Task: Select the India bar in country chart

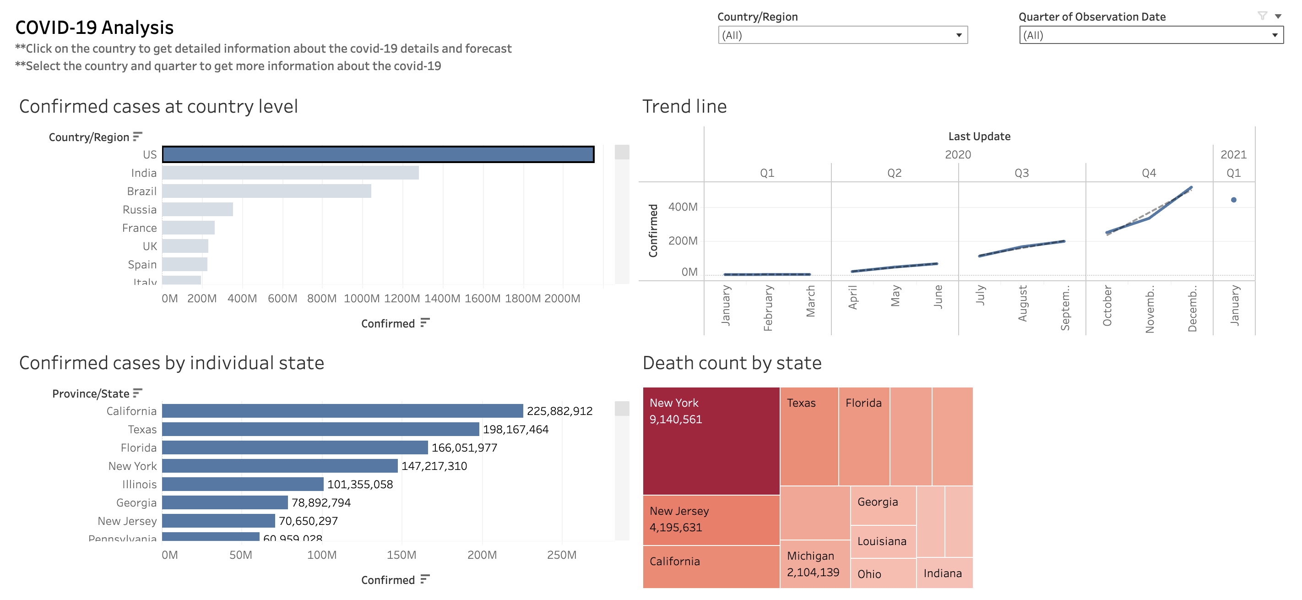Action: click(x=290, y=173)
